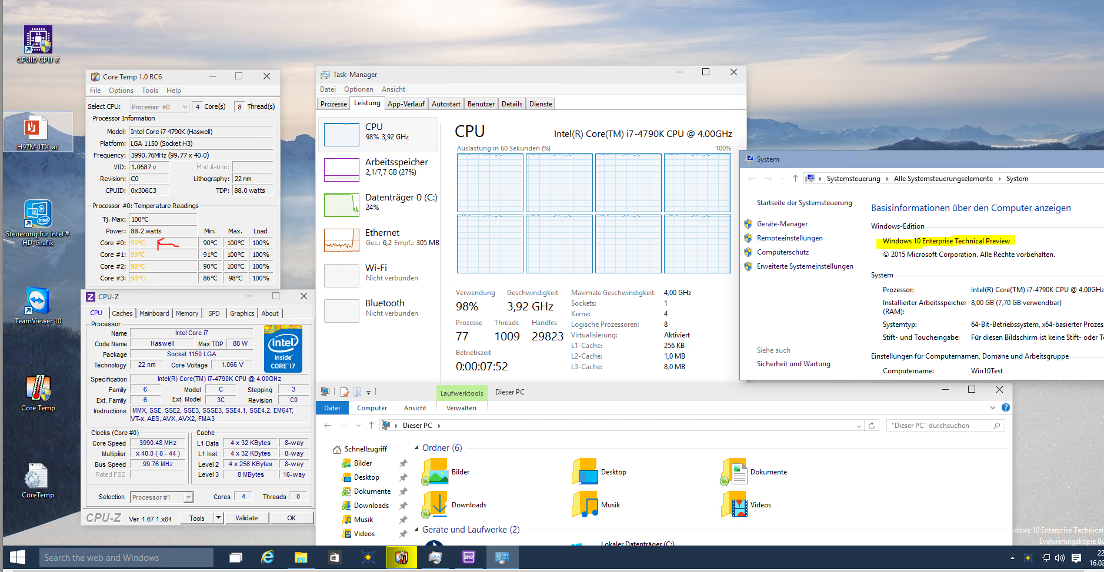Open the Geräte-Manager link
Viewport: 1104px width, 572px height.
(x=782, y=224)
